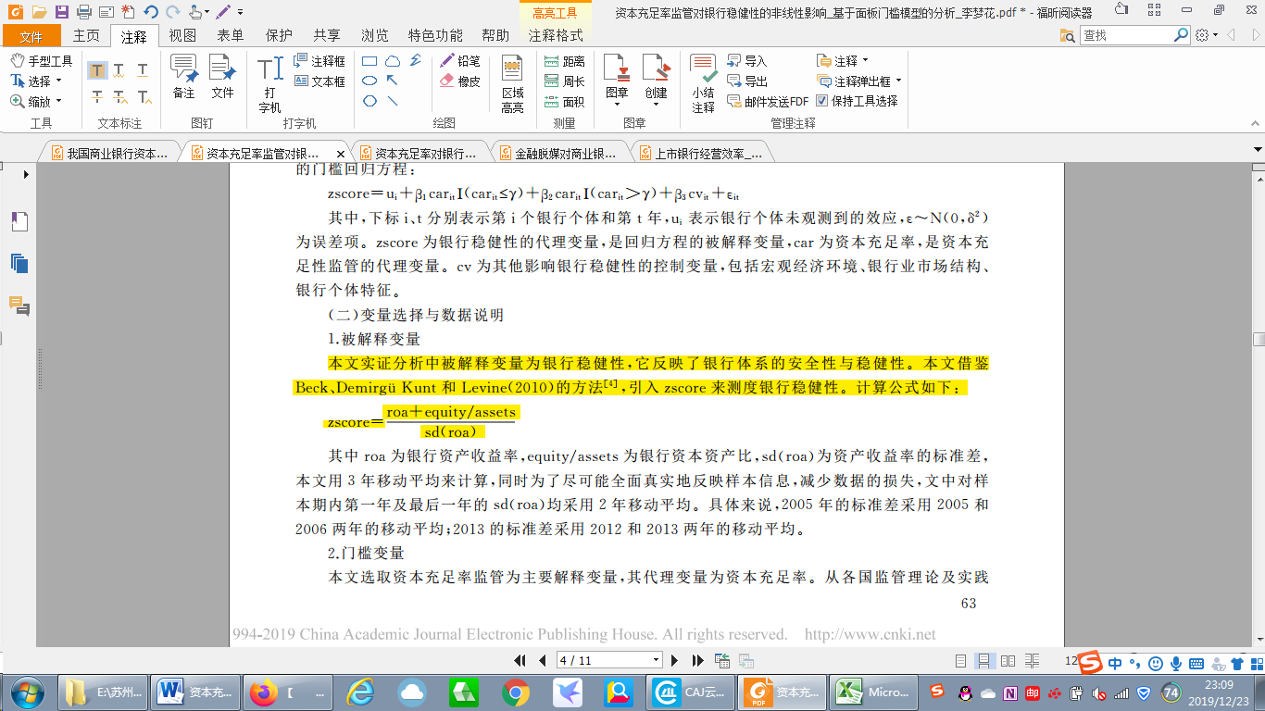Go to the next page
The width and height of the screenshot is (1265, 711).
(x=675, y=660)
